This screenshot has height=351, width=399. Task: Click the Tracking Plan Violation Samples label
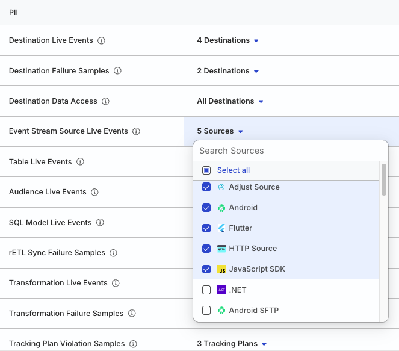pyautogui.click(x=67, y=344)
